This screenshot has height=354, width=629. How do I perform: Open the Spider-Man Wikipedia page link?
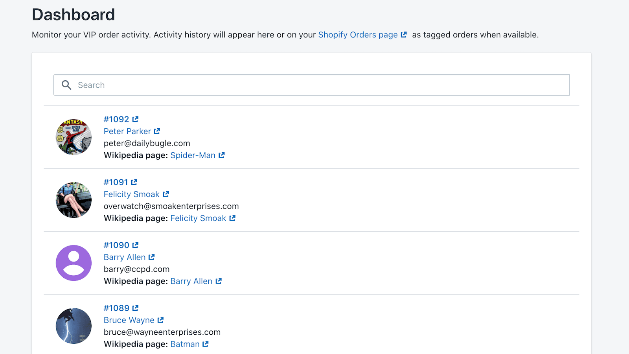[193, 155]
